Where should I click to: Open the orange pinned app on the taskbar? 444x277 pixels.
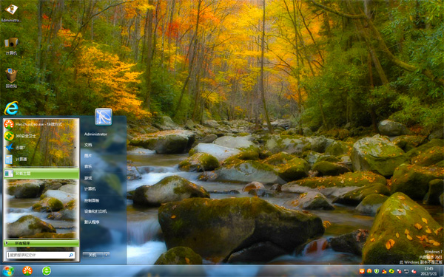(27, 271)
